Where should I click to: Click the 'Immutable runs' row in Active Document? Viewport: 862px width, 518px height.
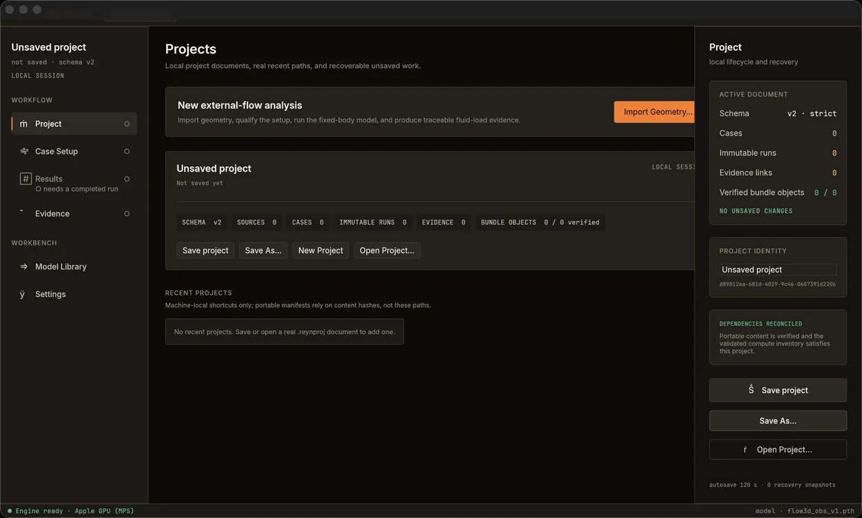click(x=778, y=153)
